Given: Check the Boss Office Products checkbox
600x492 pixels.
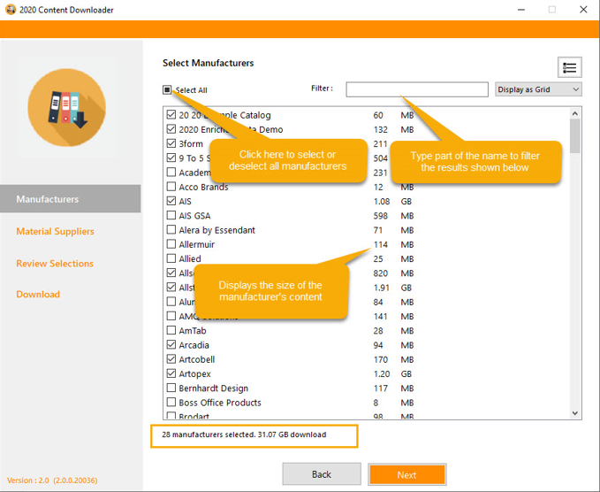Looking at the screenshot, I should (171, 402).
